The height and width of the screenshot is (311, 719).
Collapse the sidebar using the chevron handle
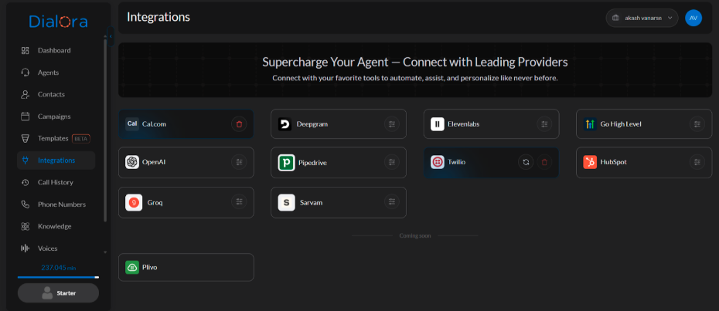(x=110, y=35)
